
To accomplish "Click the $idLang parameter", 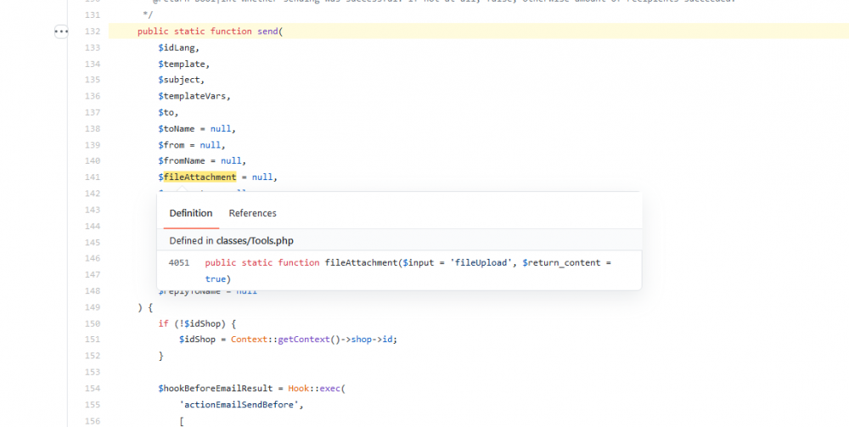I will pyautogui.click(x=177, y=48).
